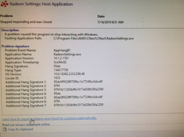Select the Locale ID value 1033
Image resolution: width=184 pixels, height=137 pixels.
(57, 78)
